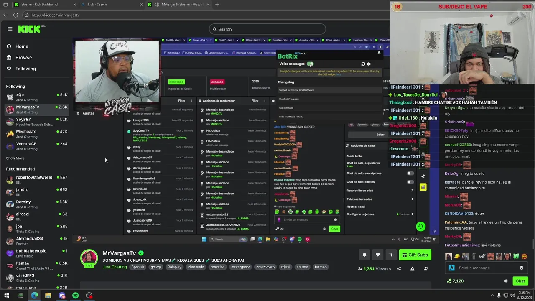The height and width of the screenshot is (301, 535).
Task: Open a new browser tab
Action: (x=217, y=5)
